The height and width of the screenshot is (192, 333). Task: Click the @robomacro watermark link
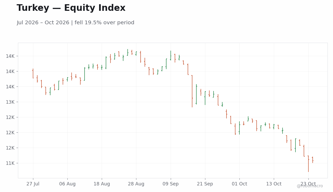(x=310, y=186)
